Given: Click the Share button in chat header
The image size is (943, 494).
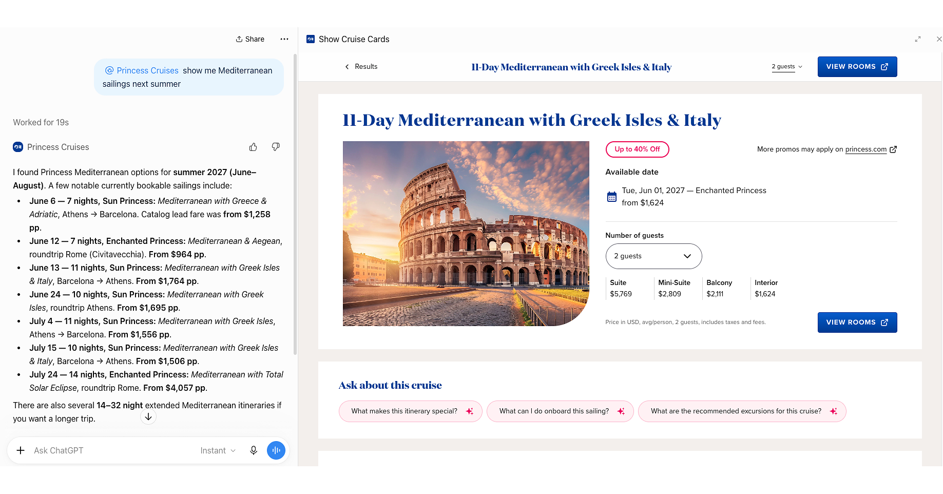Looking at the screenshot, I should (250, 39).
